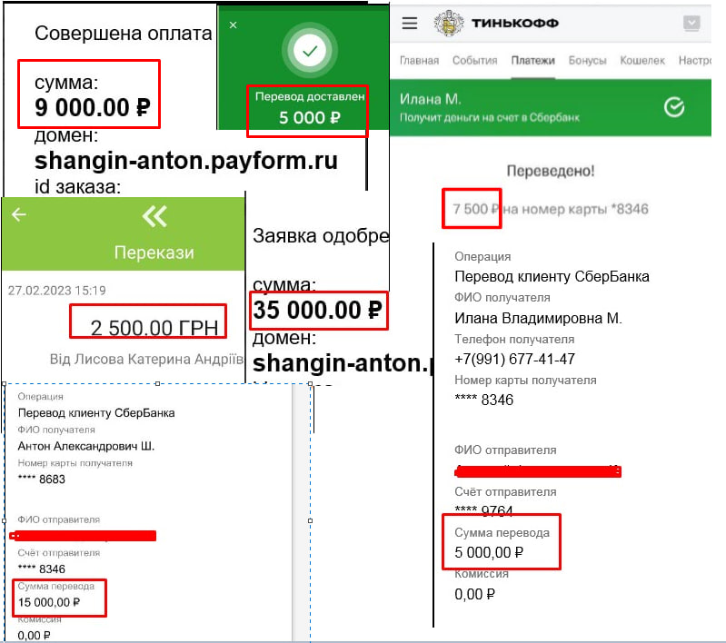The image size is (726, 643).
Task: Click the Tinkoff crest logo
Action: tap(448, 23)
